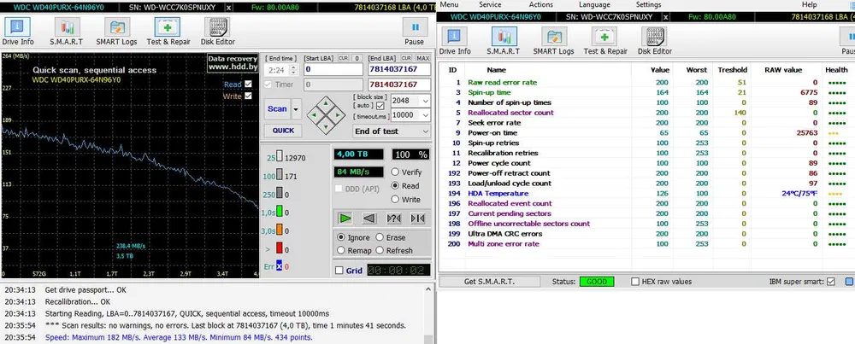Click the red '>' block color indicator
Screen dimensions: 855x344
280,248
